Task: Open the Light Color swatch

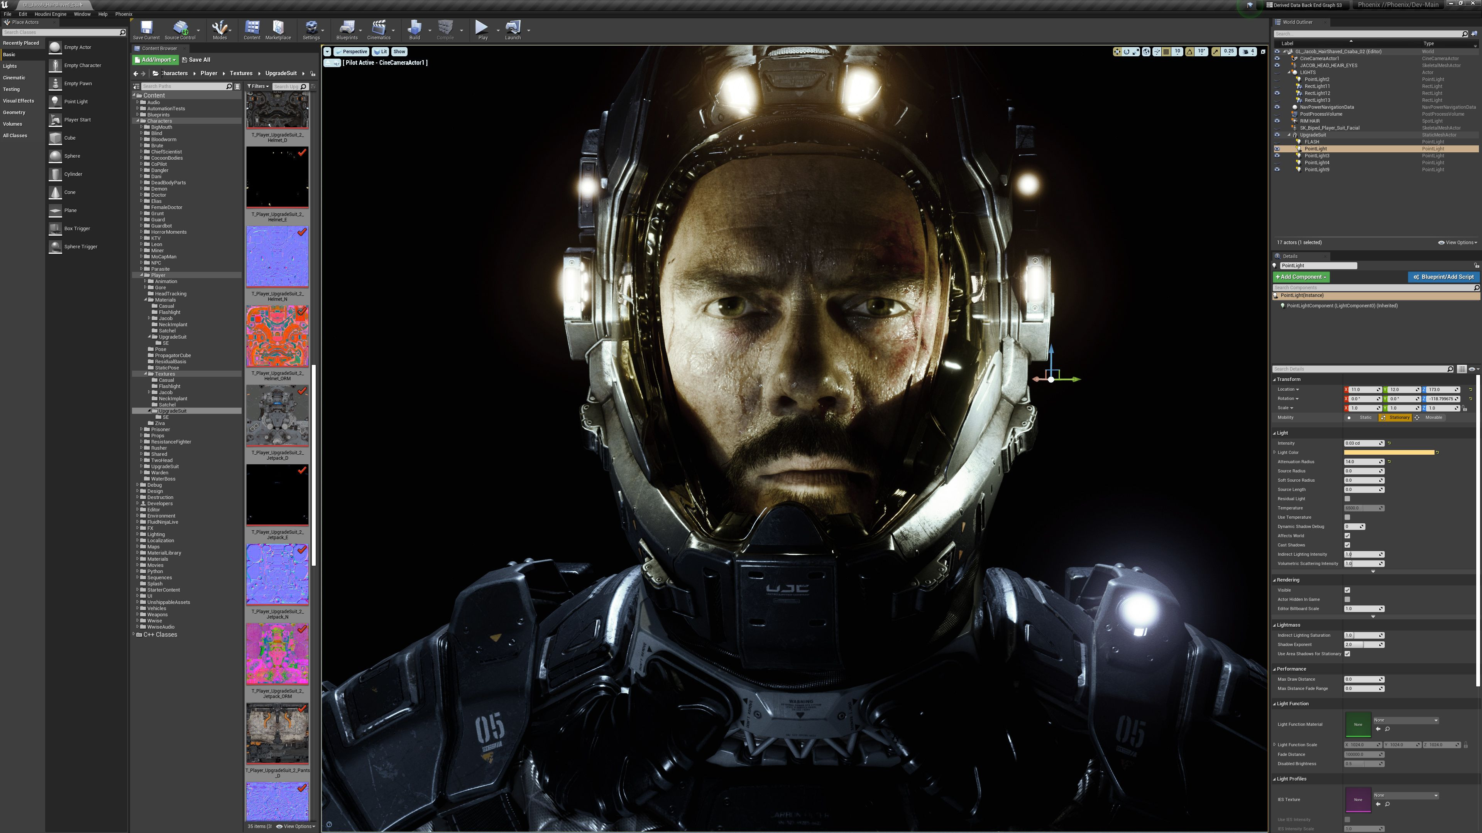Action: (1390, 452)
